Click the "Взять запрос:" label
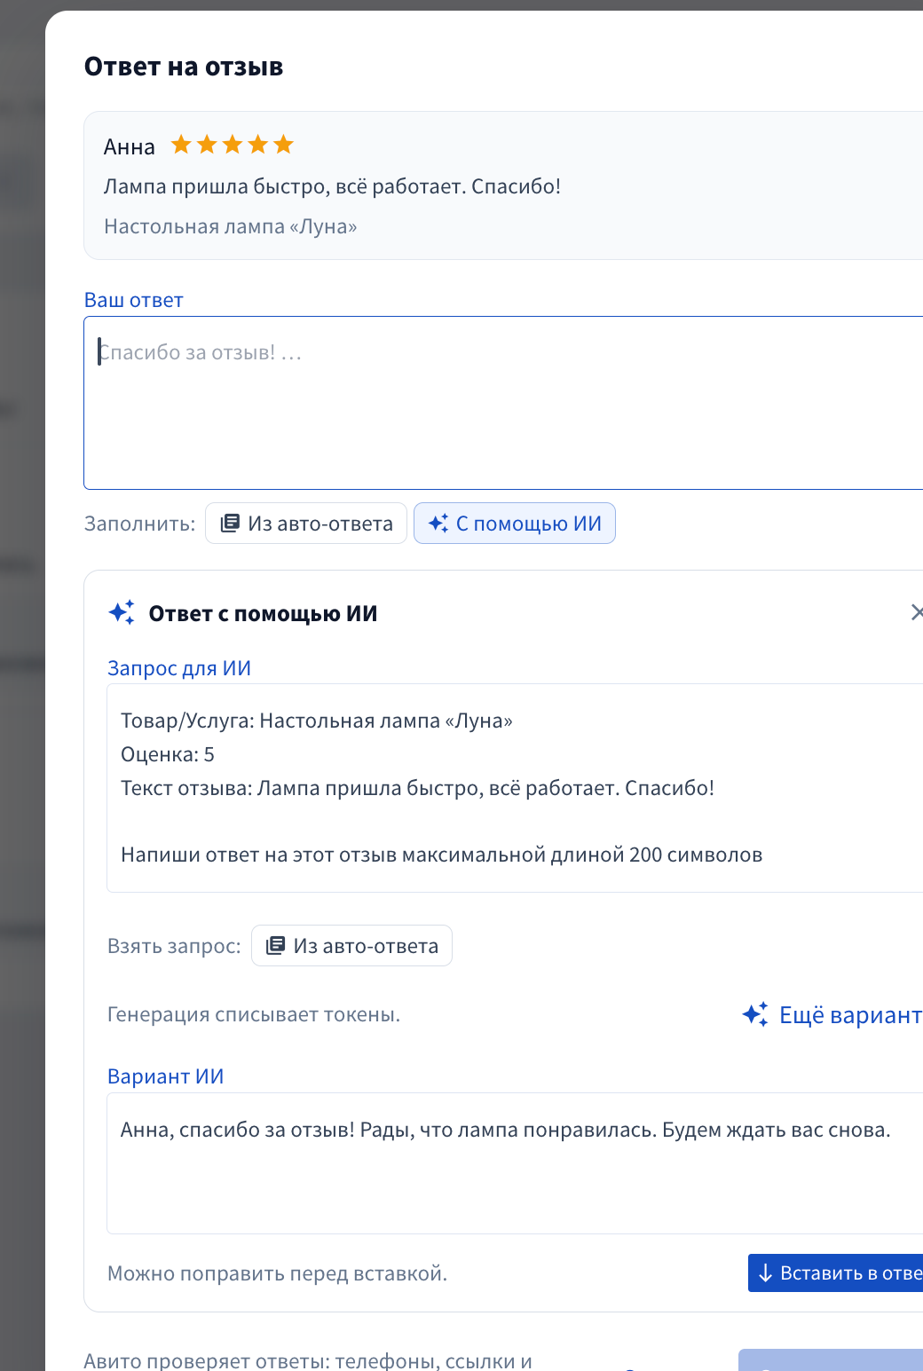 tap(174, 946)
